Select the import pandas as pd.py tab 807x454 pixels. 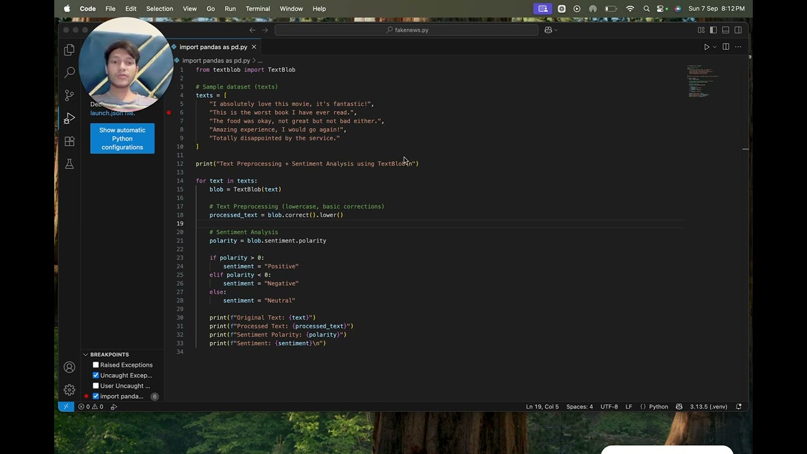pyautogui.click(x=213, y=47)
